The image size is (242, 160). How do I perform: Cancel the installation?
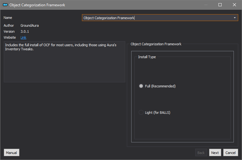click(231, 152)
